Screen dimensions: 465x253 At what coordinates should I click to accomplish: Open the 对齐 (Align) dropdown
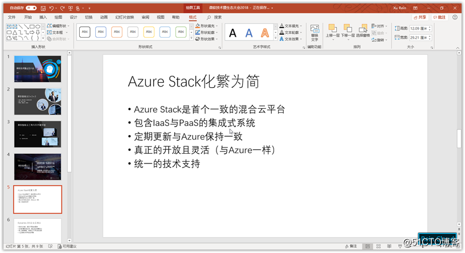380,26
